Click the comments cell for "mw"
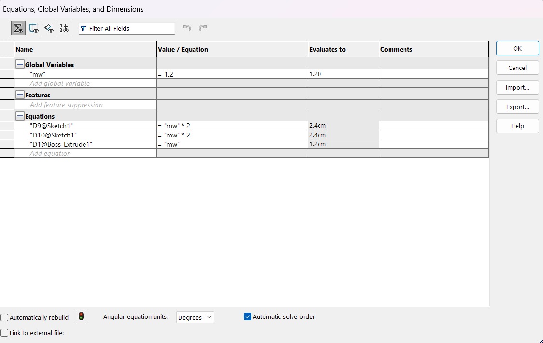 434,74
